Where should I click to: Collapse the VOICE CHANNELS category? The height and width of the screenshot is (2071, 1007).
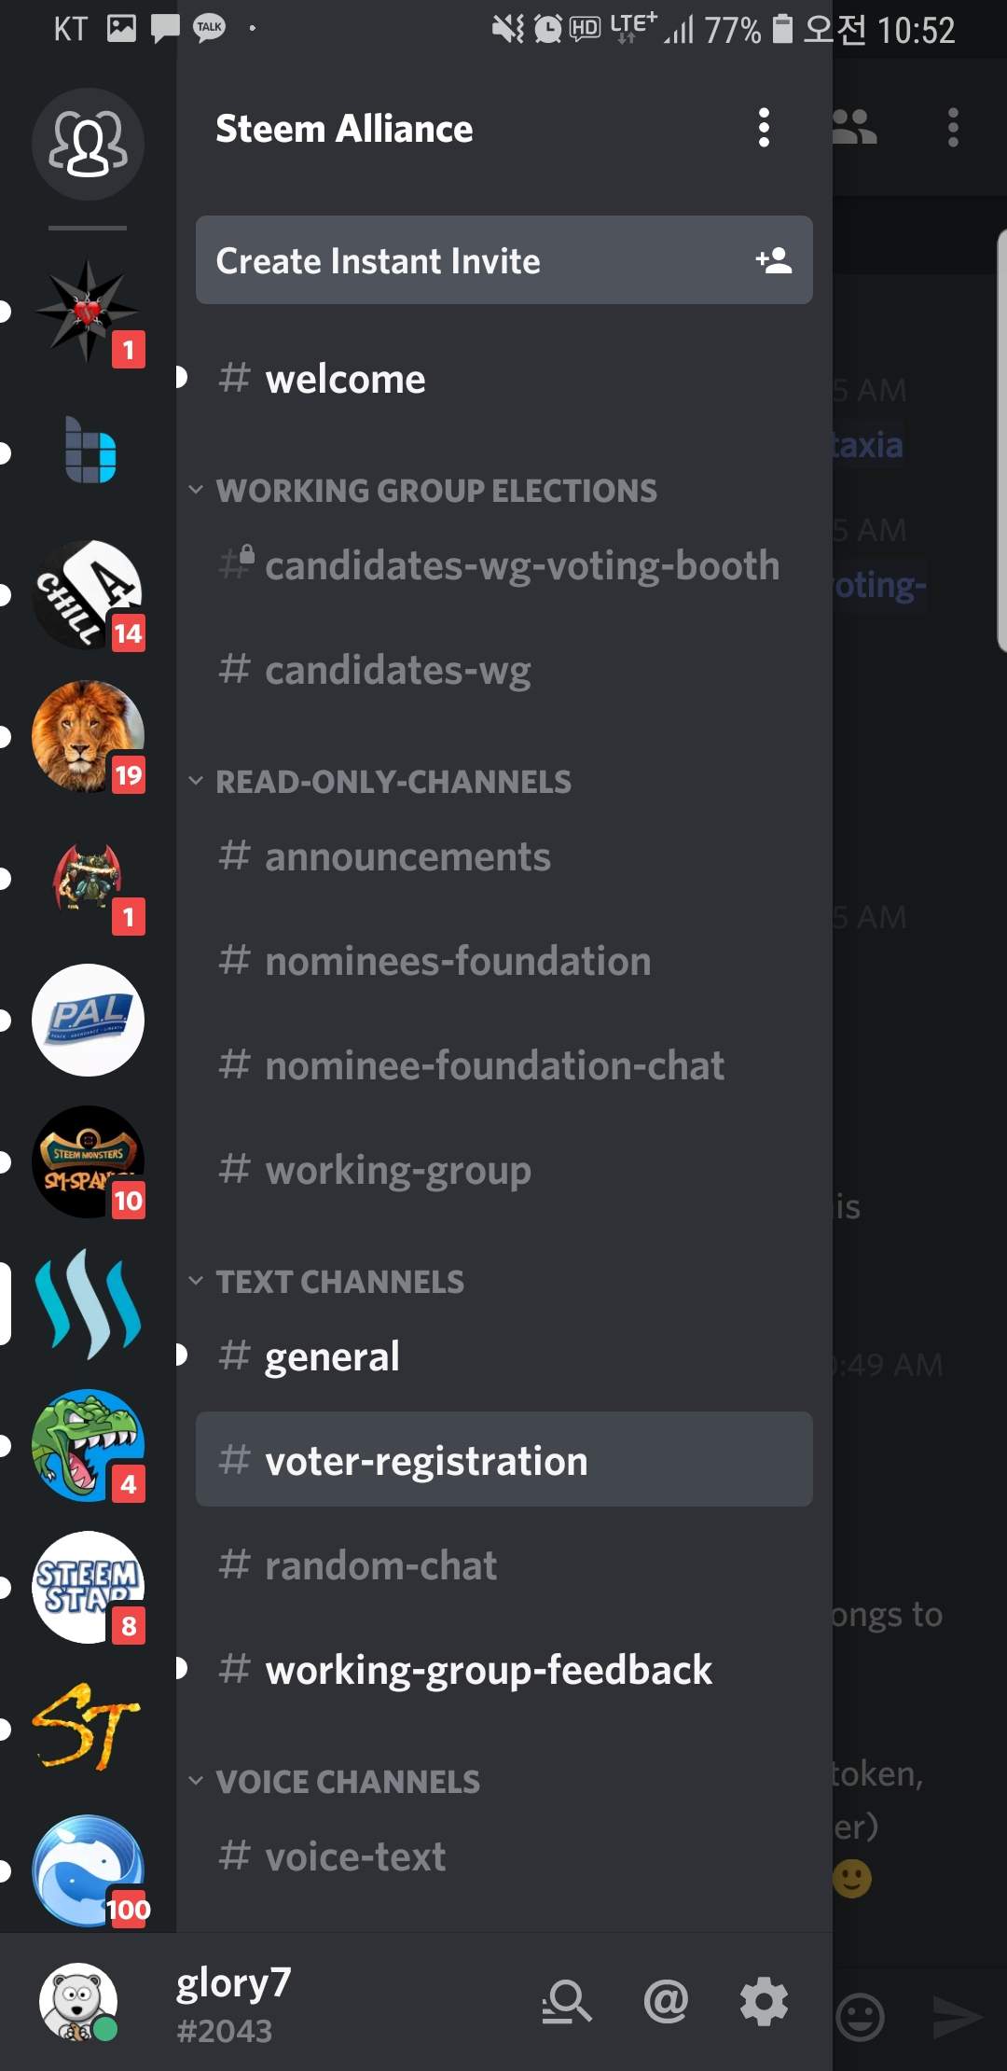pos(347,1782)
